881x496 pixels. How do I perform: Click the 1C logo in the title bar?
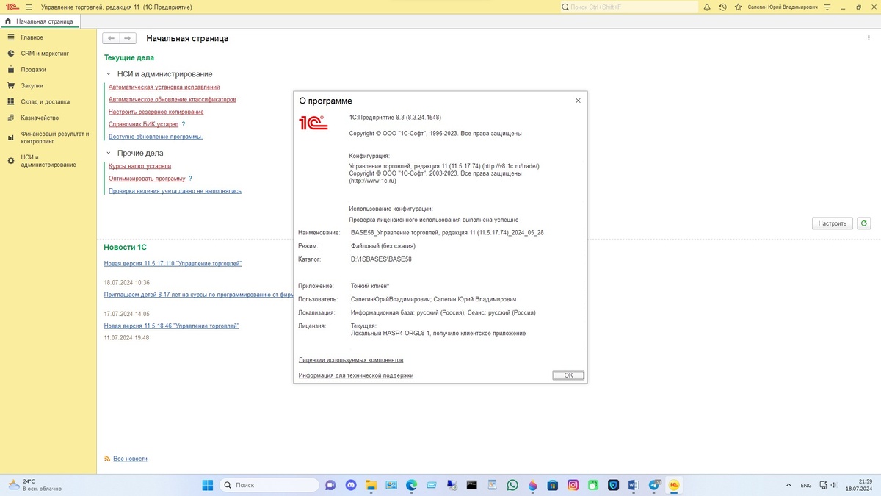click(x=11, y=7)
